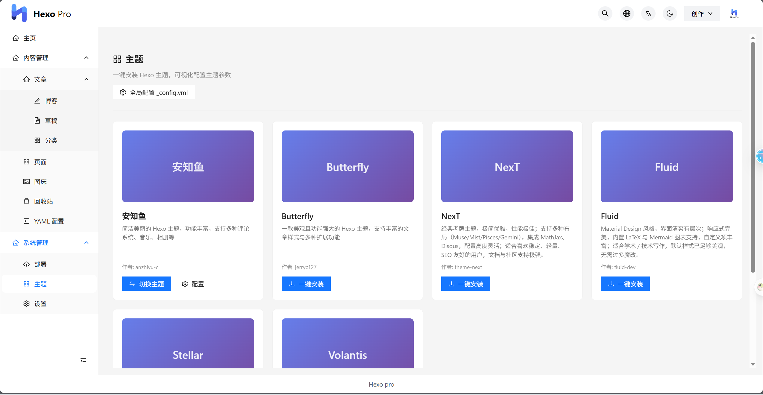Collapse the 系统管理 section
The height and width of the screenshot is (395, 763).
(49, 243)
